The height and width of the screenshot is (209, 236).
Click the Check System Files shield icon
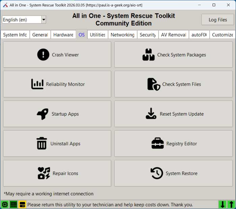tap(153, 84)
